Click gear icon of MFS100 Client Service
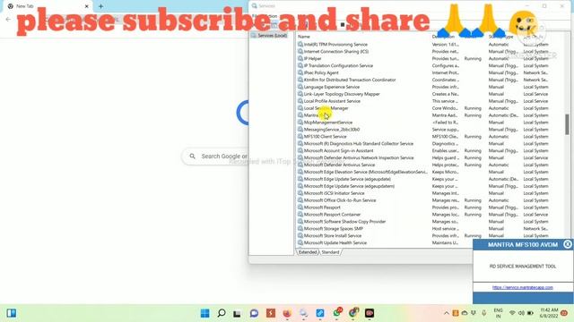 (300, 137)
